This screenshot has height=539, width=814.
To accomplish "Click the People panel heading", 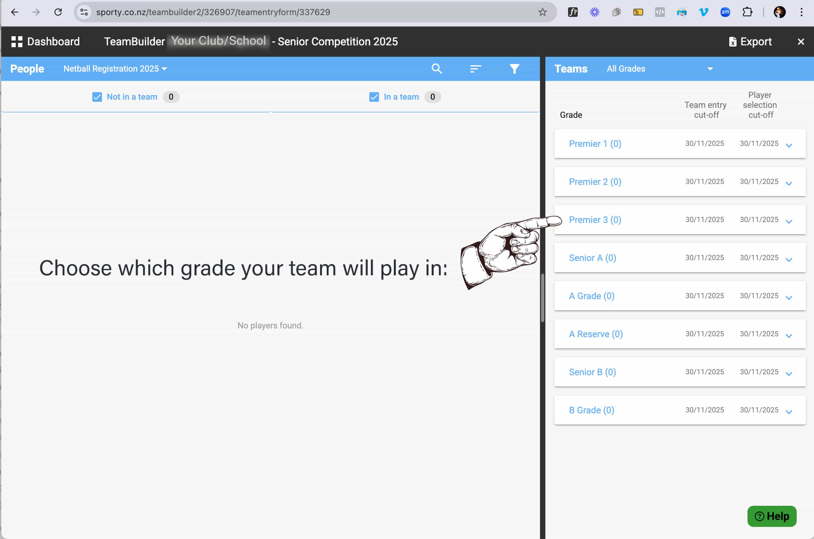I will point(27,69).
